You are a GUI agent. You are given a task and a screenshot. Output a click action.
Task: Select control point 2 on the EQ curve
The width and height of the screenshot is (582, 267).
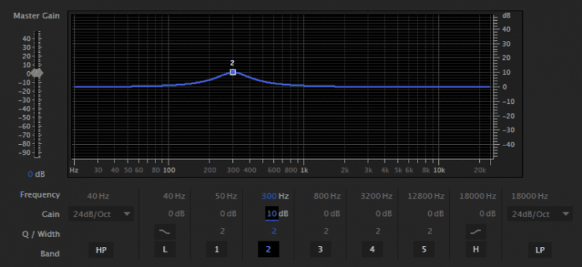click(x=233, y=72)
